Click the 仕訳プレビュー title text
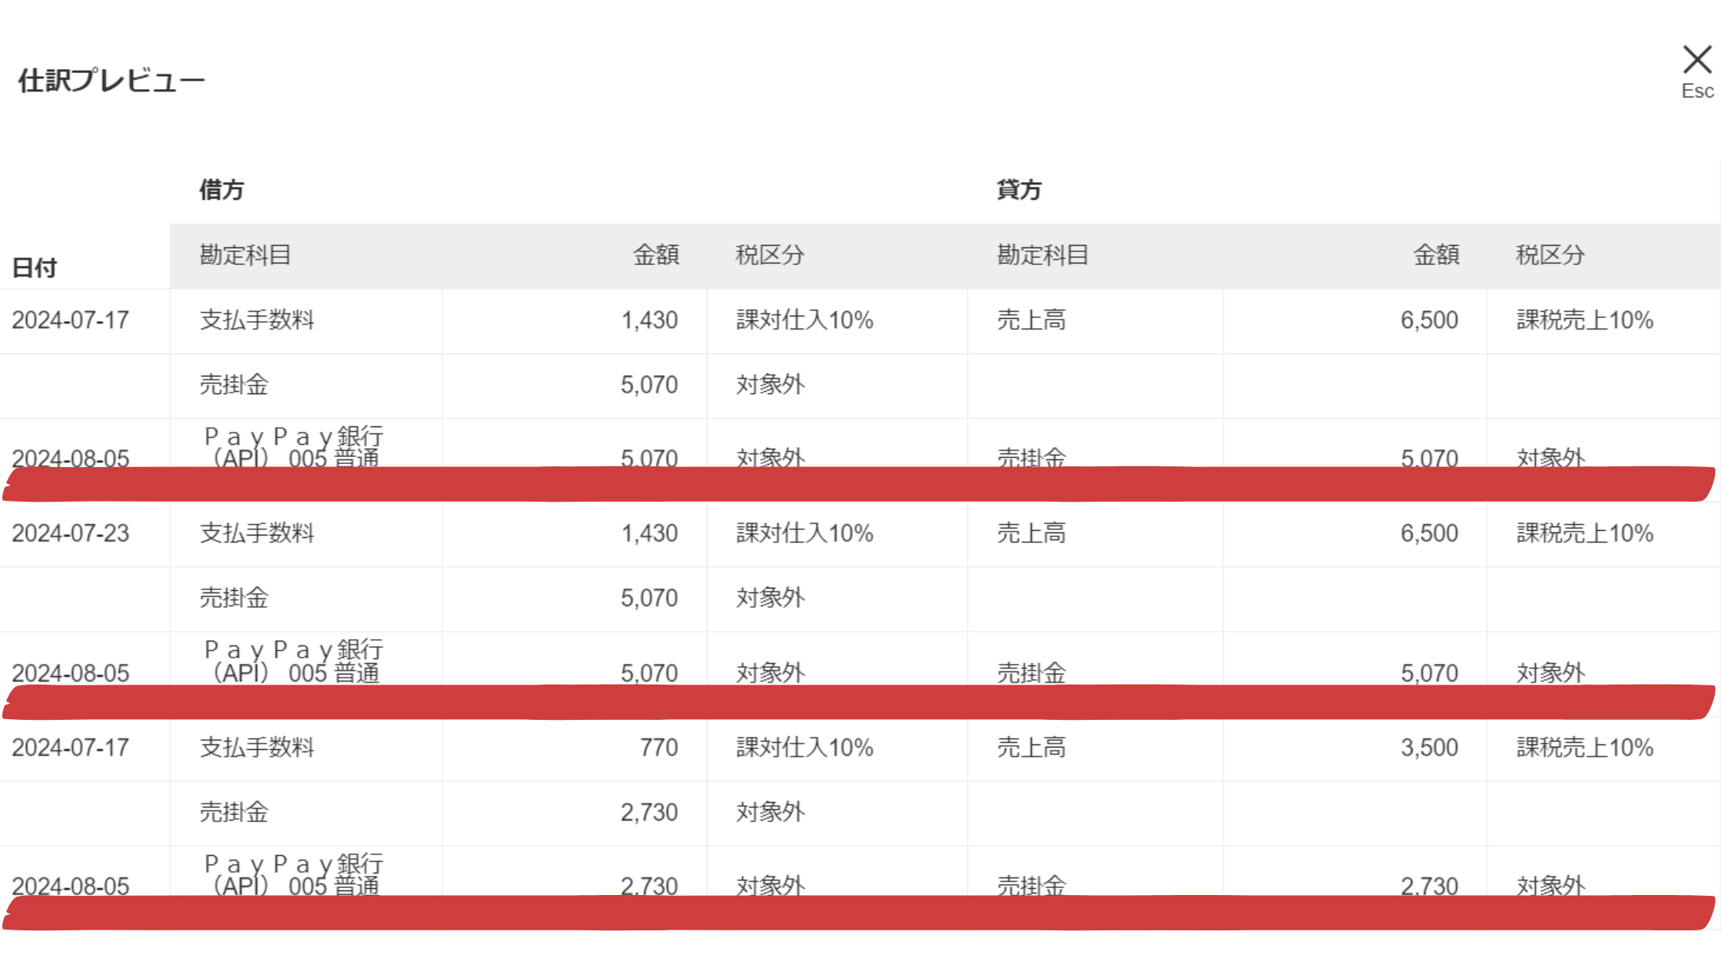Viewport: 1721px width, 968px height. coord(111,80)
